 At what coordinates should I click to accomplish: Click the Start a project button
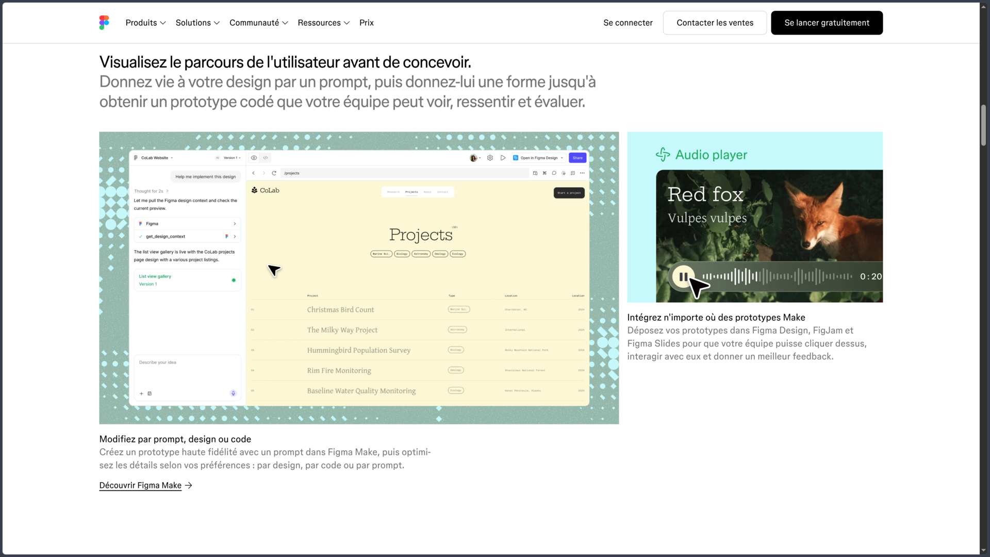point(569,192)
